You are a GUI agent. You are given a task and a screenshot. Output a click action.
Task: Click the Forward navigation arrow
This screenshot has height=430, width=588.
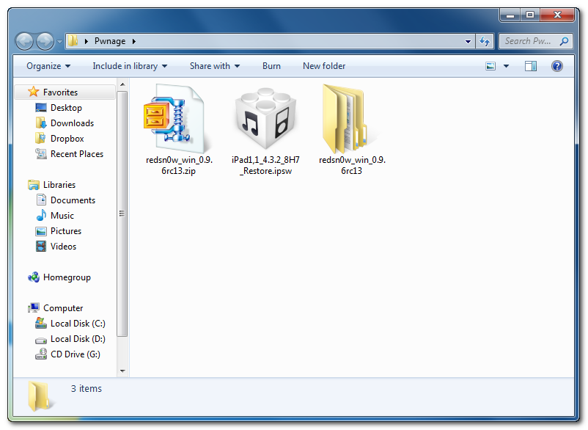(x=45, y=41)
